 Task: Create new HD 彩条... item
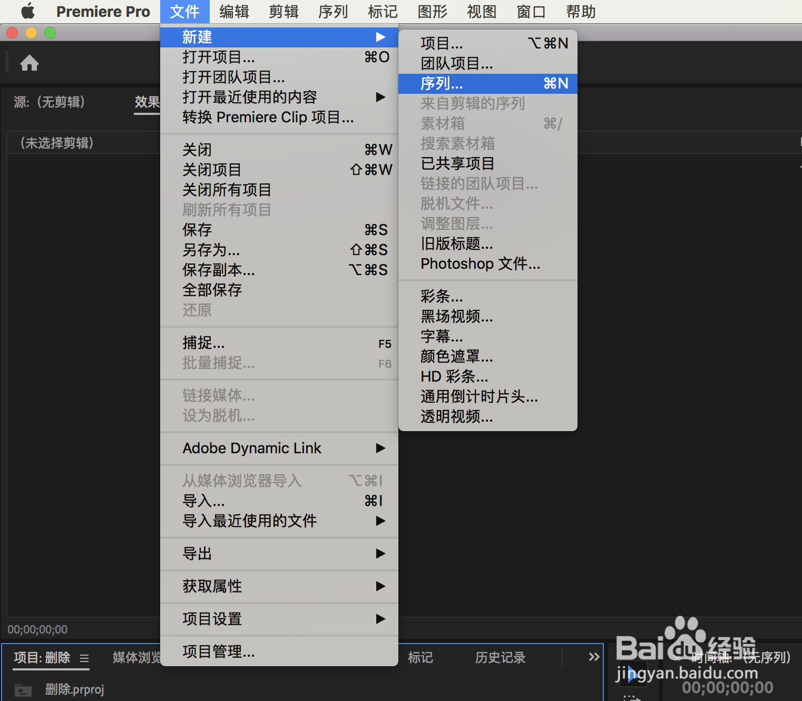pos(488,376)
